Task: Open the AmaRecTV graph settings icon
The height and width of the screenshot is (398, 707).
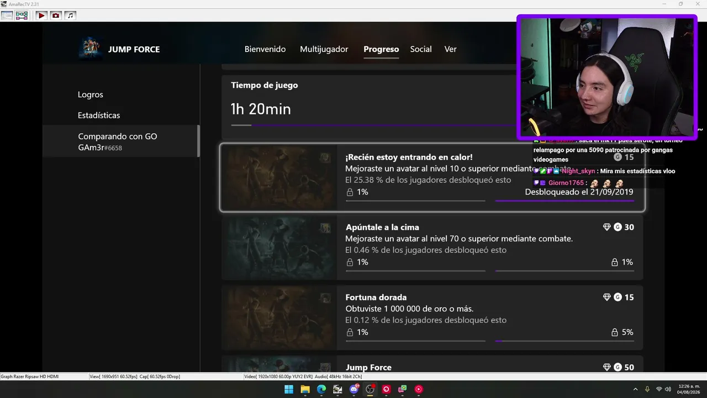Action: pyautogui.click(x=22, y=15)
